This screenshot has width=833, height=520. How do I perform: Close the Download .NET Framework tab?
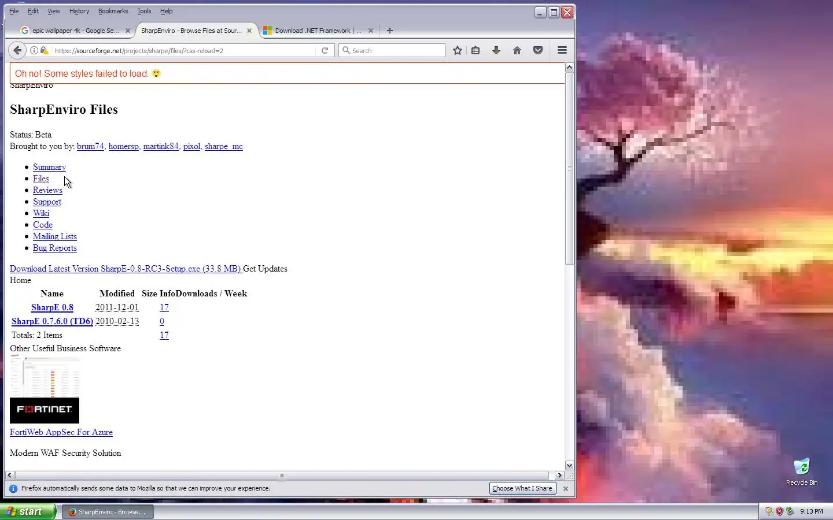coord(371,31)
